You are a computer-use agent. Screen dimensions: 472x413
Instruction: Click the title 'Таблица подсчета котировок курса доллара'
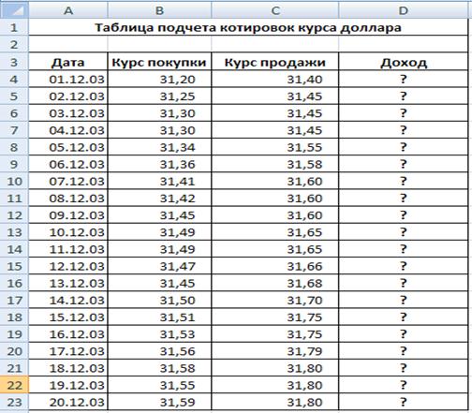click(x=248, y=27)
